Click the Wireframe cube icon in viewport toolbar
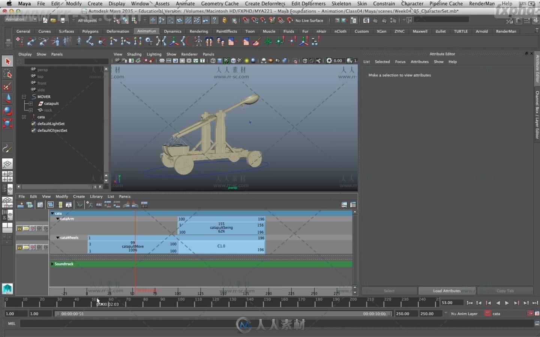Image resolution: width=540 pixels, height=337 pixels. click(x=213, y=61)
